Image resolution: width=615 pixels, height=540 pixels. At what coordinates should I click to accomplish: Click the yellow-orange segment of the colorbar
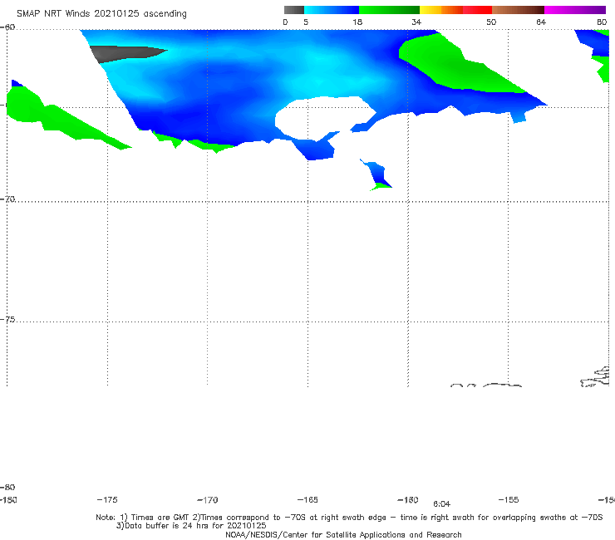coord(440,10)
